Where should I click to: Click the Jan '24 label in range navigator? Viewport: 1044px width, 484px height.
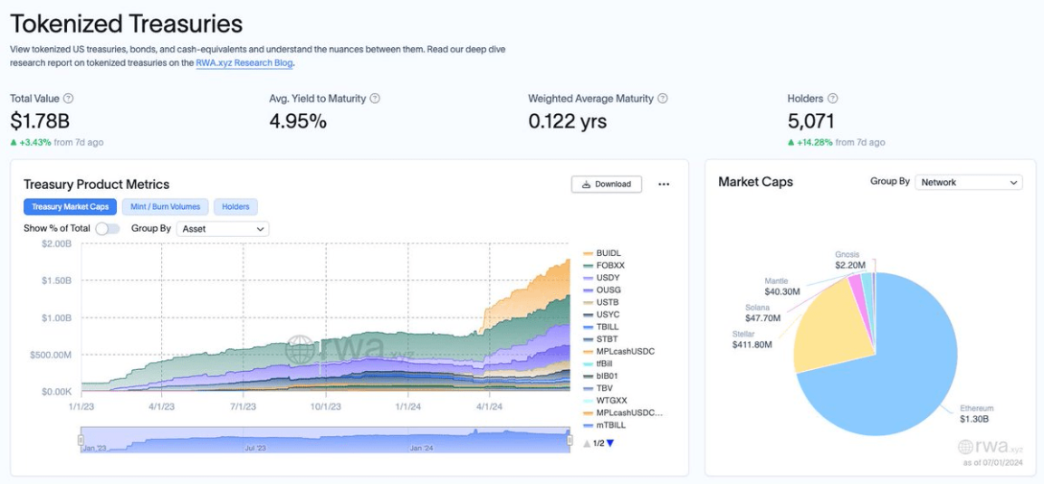[421, 448]
